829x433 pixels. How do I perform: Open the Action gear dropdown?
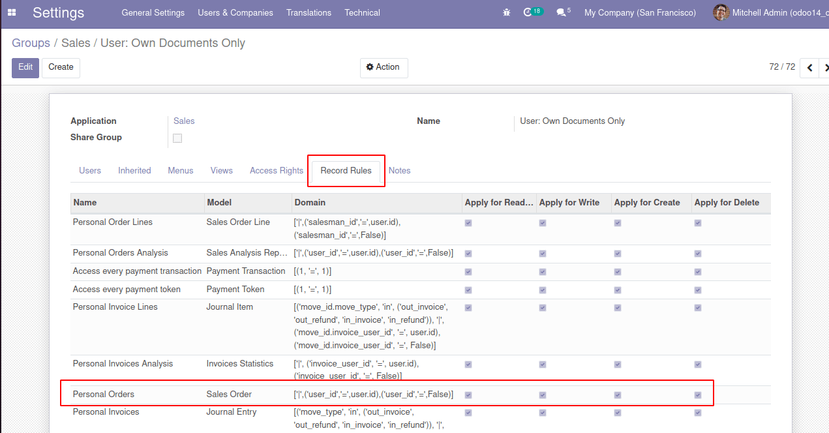click(x=384, y=68)
